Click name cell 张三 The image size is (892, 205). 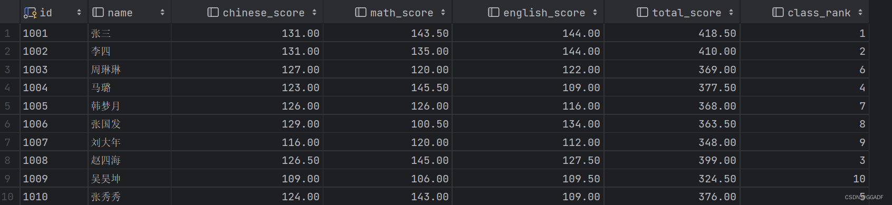click(x=129, y=33)
